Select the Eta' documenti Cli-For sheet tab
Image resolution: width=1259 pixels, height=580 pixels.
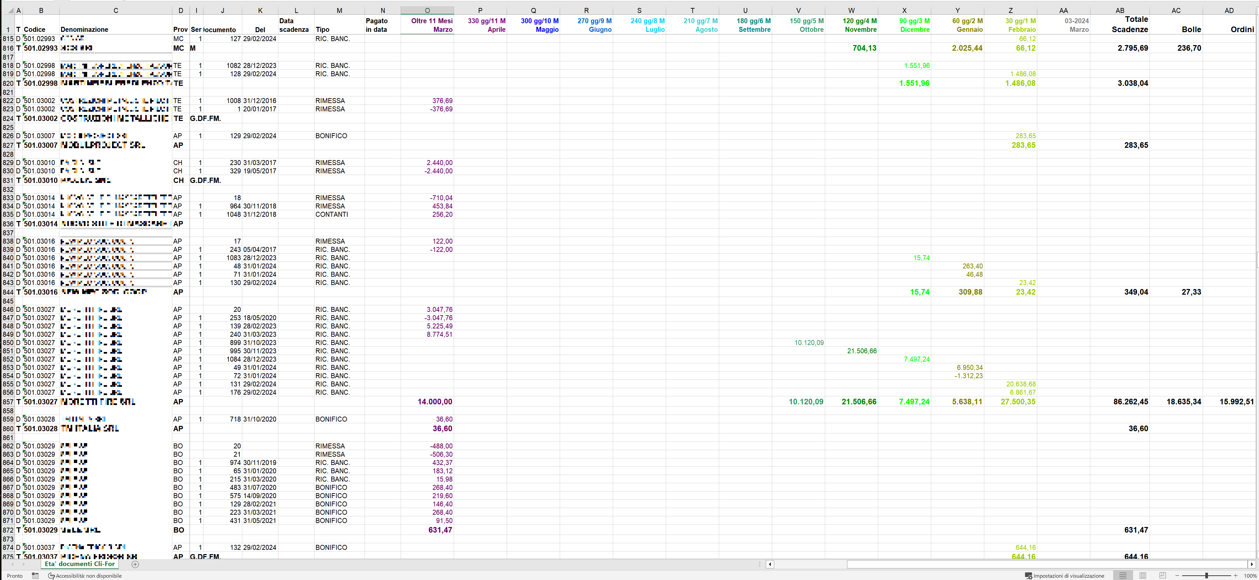click(x=80, y=564)
